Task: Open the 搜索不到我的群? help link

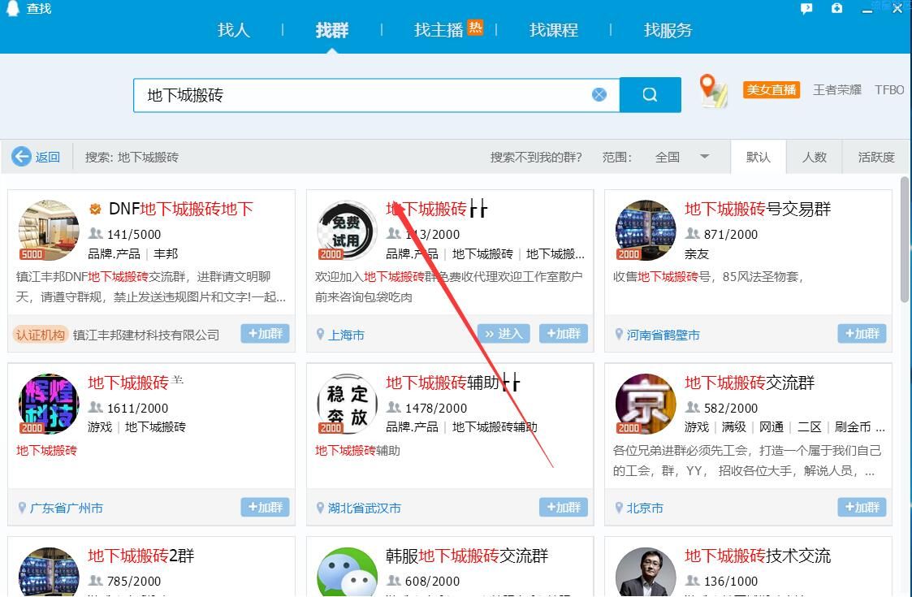Action: 536,157
